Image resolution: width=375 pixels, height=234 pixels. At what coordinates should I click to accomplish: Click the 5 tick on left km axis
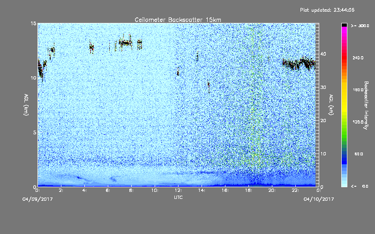pos(35,132)
